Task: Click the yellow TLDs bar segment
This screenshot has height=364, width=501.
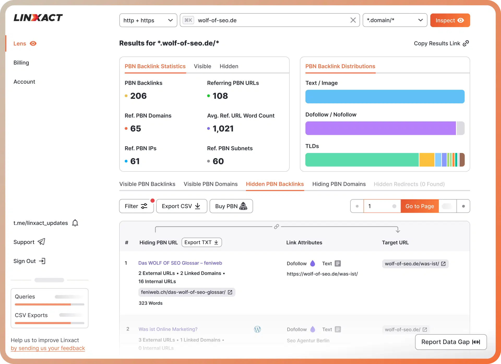Action: click(x=427, y=160)
